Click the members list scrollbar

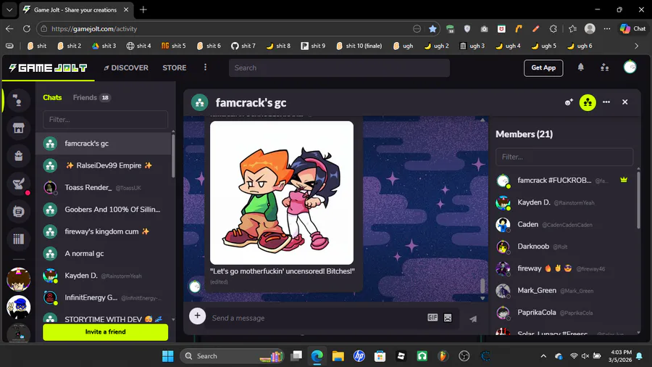pos(638,199)
